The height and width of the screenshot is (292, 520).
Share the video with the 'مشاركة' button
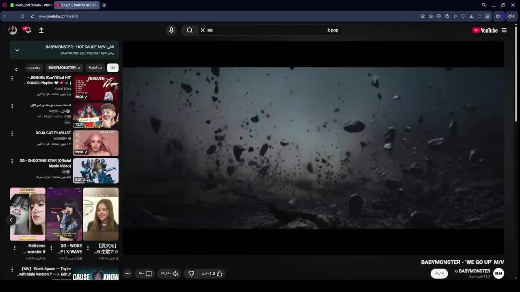pyautogui.click(x=170, y=274)
